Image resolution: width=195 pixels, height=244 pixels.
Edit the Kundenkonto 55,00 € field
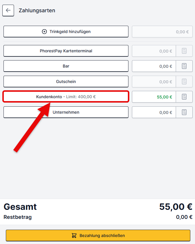pos(154,97)
